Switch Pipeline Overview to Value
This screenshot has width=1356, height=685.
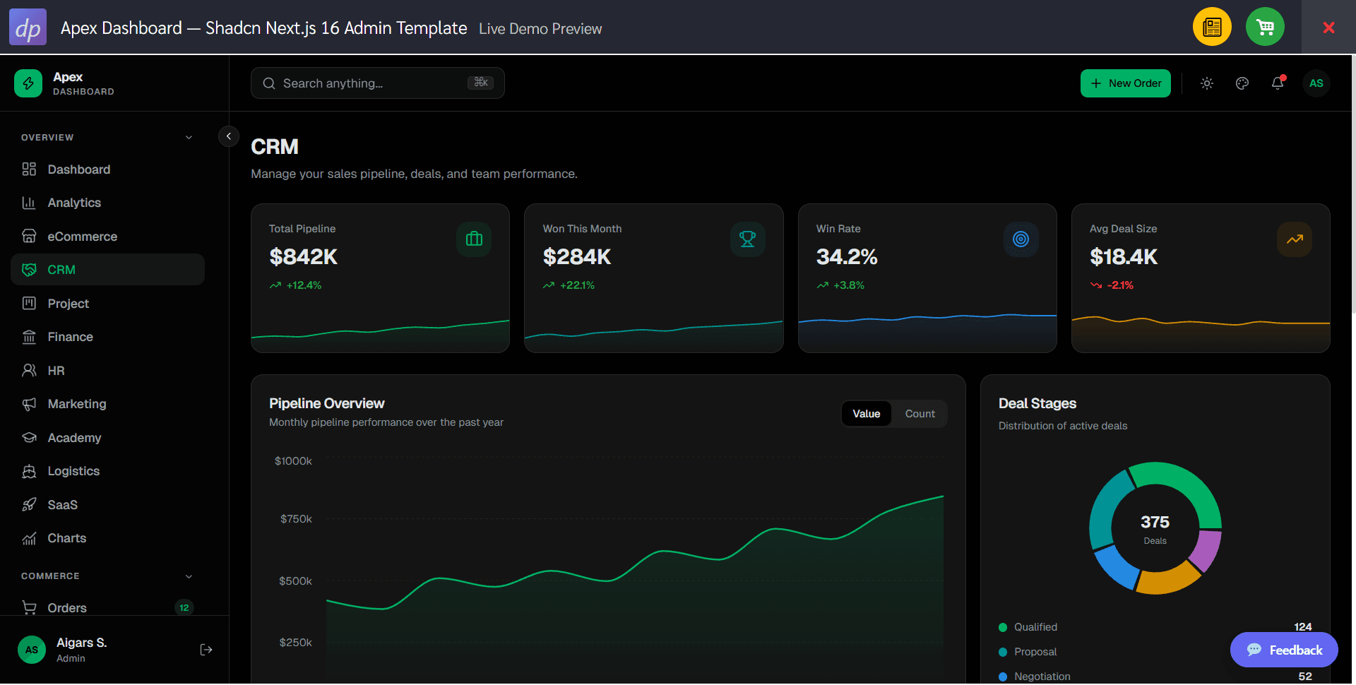(x=867, y=414)
